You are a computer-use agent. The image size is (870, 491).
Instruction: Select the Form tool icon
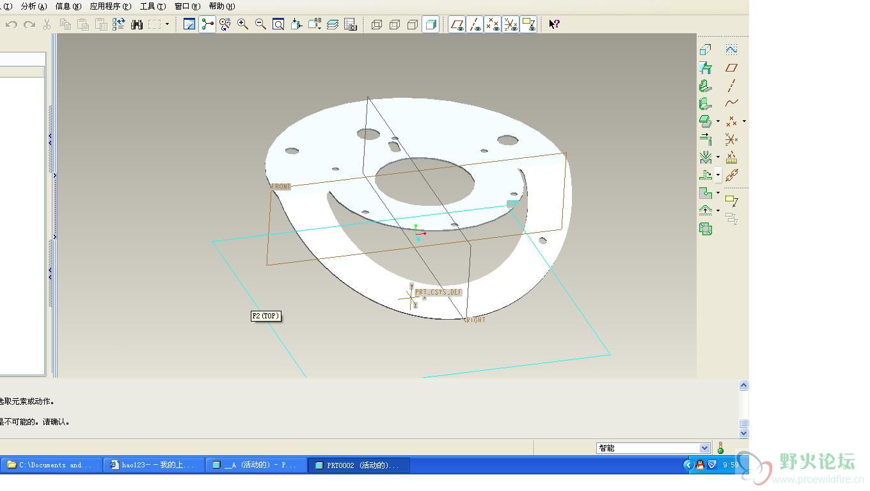click(705, 210)
